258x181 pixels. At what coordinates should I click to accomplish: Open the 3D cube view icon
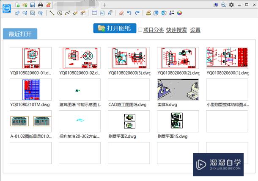pos(164,13)
